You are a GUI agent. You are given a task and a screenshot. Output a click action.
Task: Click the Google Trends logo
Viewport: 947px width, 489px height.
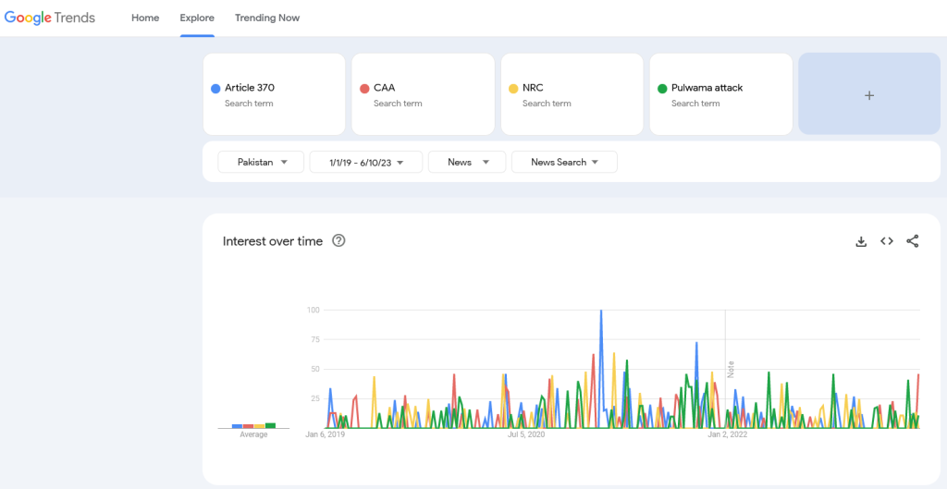tap(48, 18)
